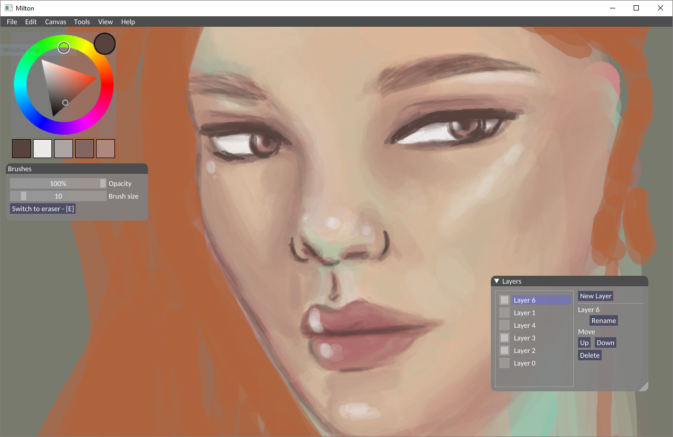Screen dimensions: 673x437
Task: Click Switch to eraser button
Action: click(43, 209)
